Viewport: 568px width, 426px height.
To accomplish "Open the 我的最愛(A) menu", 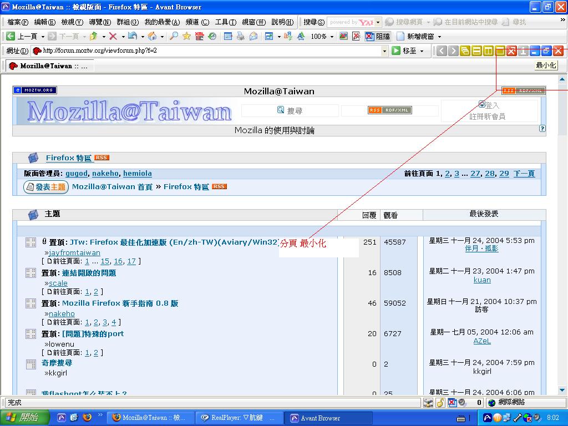I will tap(162, 22).
